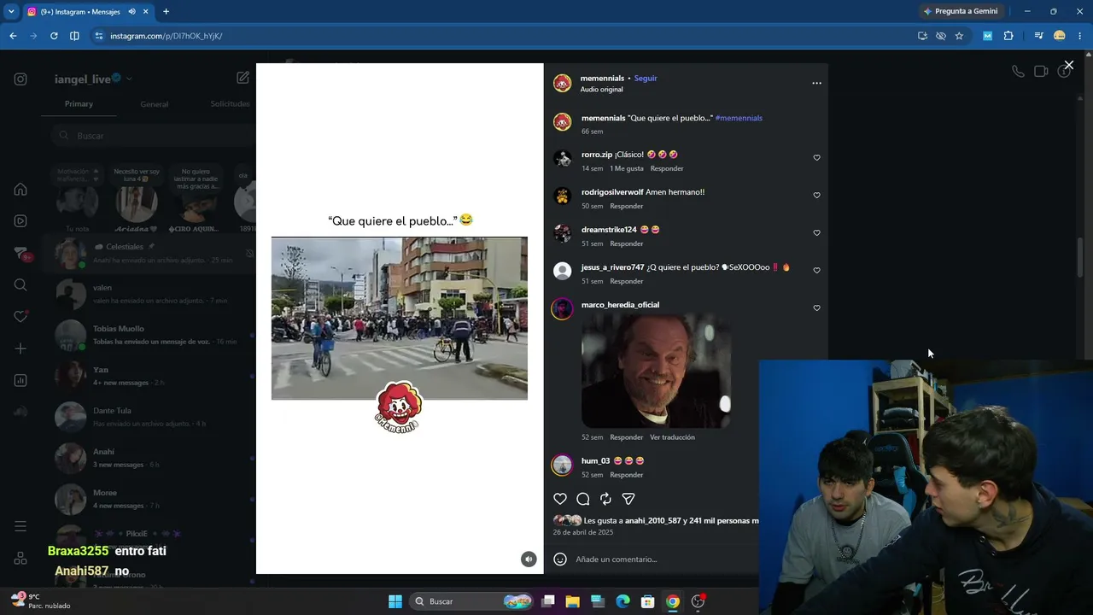Switch to the Solicitudes tab
Screen dimensions: 1093x615
(x=230, y=104)
